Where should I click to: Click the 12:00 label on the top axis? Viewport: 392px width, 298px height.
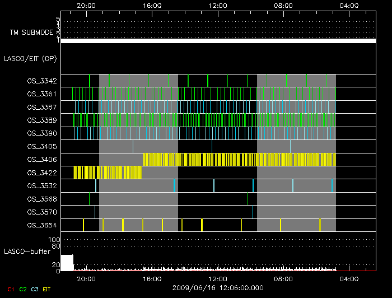(x=217, y=5)
